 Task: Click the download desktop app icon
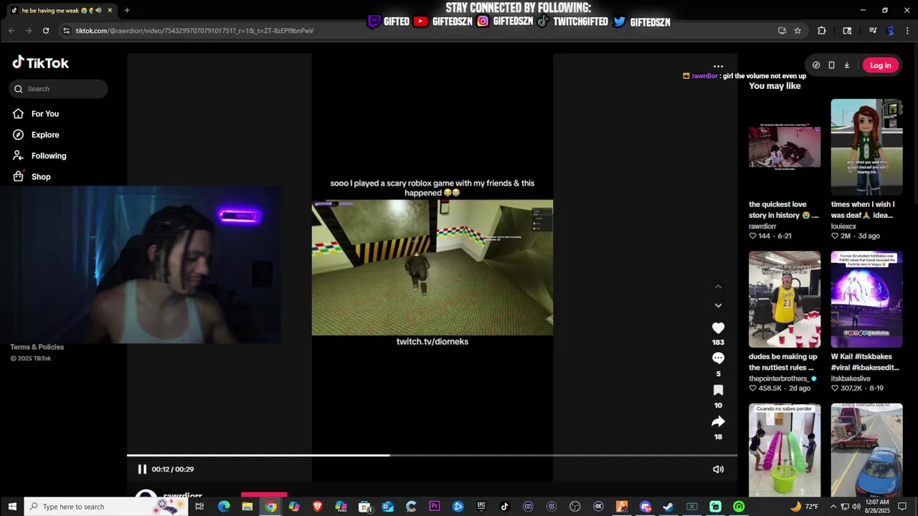point(846,65)
